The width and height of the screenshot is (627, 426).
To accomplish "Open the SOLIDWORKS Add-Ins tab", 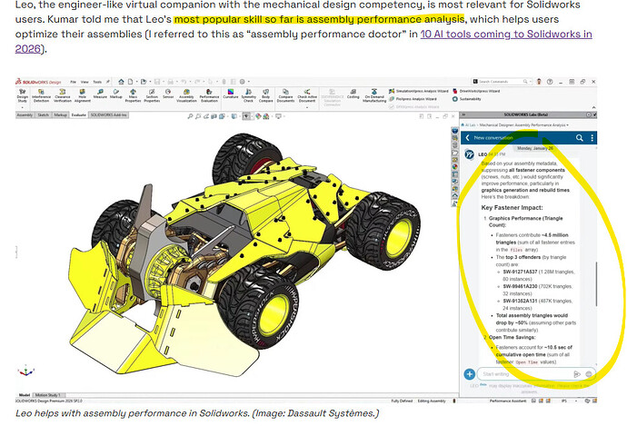I will point(108,115).
